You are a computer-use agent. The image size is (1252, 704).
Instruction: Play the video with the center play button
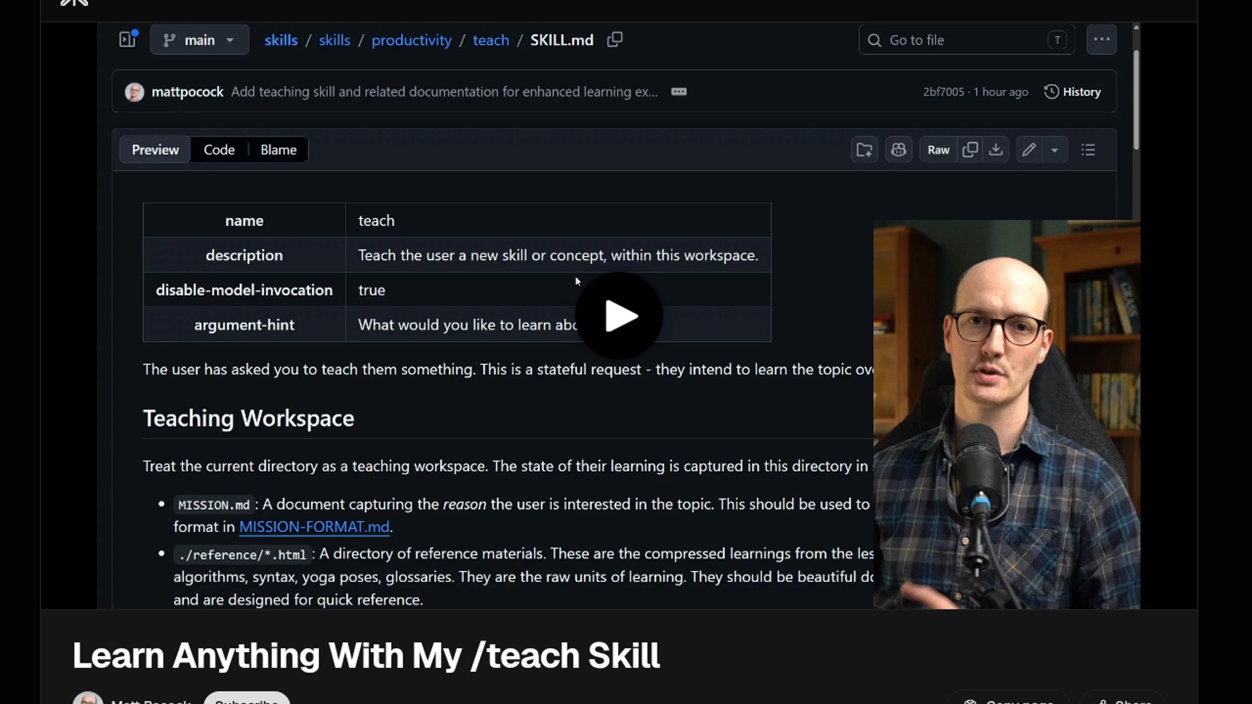pyautogui.click(x=619, y=316)
